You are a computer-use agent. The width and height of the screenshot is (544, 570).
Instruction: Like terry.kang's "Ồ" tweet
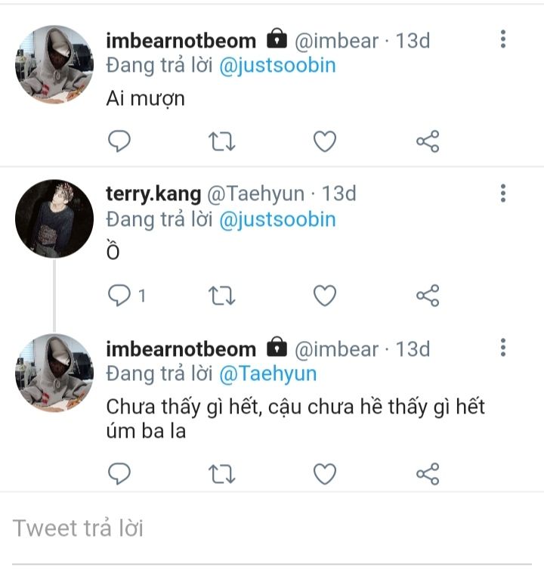[x=325, y=296]
